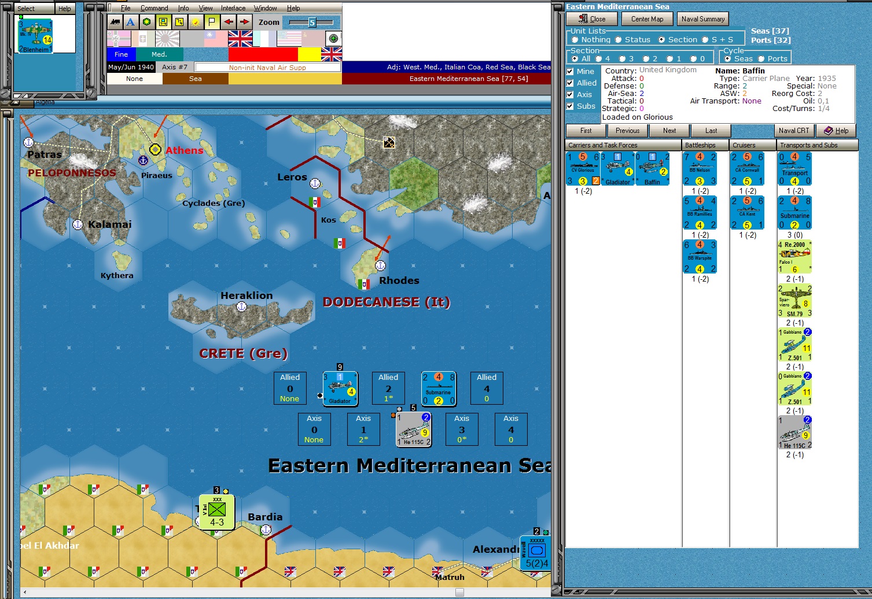Click the Rhodes port symbol on the map

pyautogui.click(x=380, y=265)
